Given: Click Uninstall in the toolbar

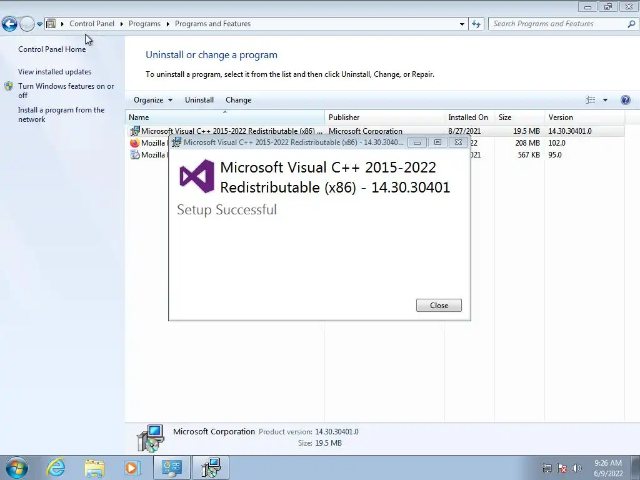Looking at the screenshot, I should 199,100.
